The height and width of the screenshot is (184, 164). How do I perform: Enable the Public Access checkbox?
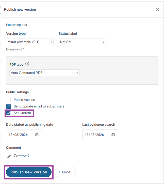tap(8, 100)
